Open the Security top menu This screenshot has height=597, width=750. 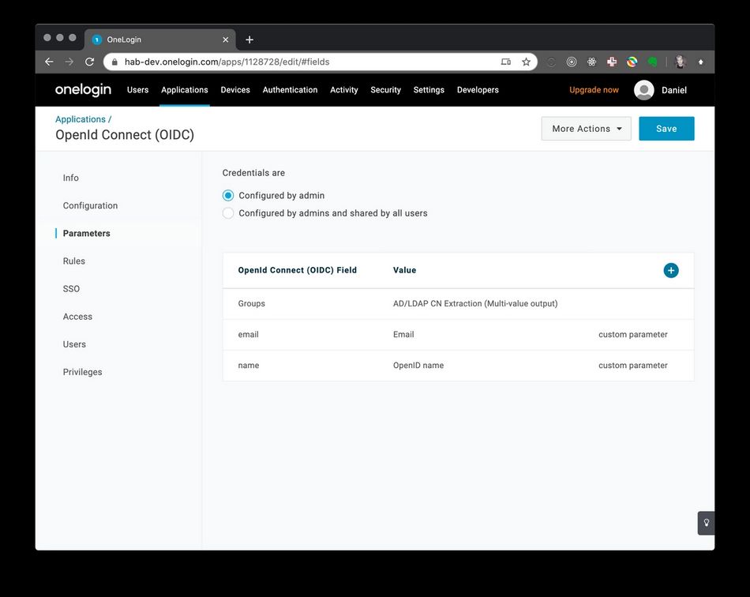tap(385, 90)
